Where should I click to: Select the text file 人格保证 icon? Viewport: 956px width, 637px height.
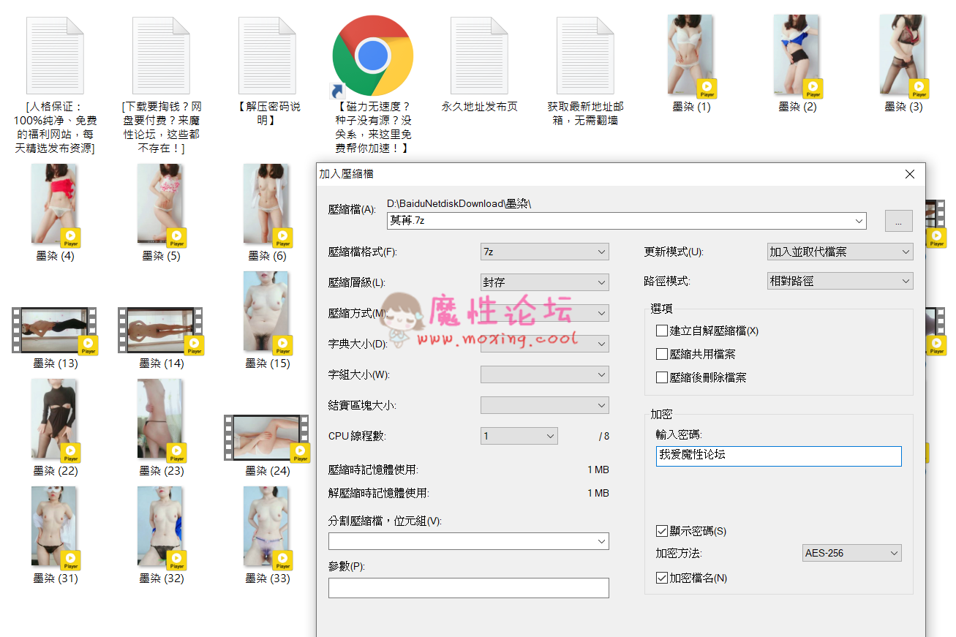[x=56, y=56]
